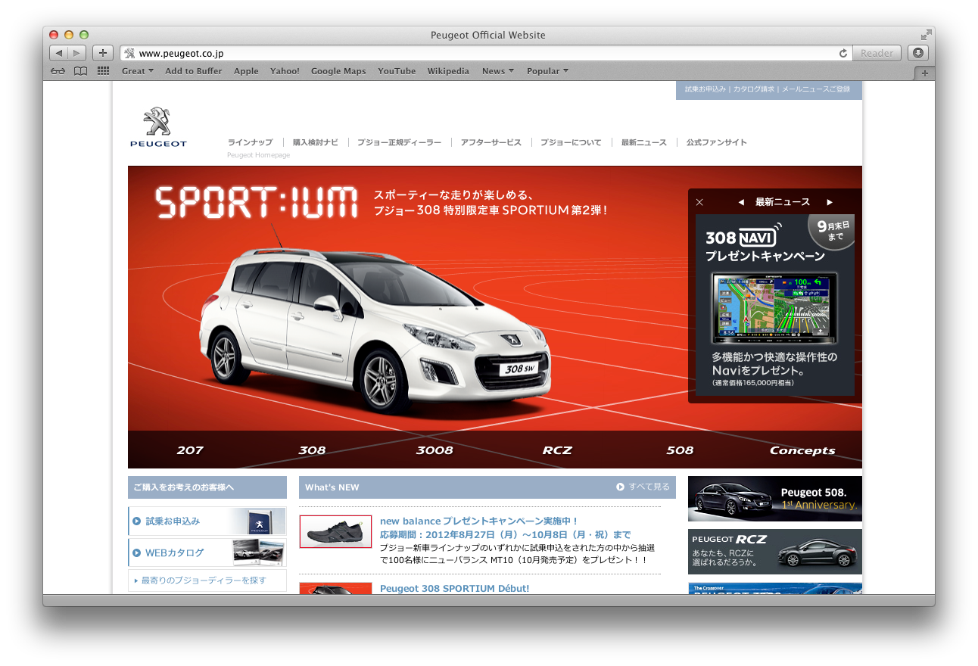Open the YouTube bookmark

397,71
